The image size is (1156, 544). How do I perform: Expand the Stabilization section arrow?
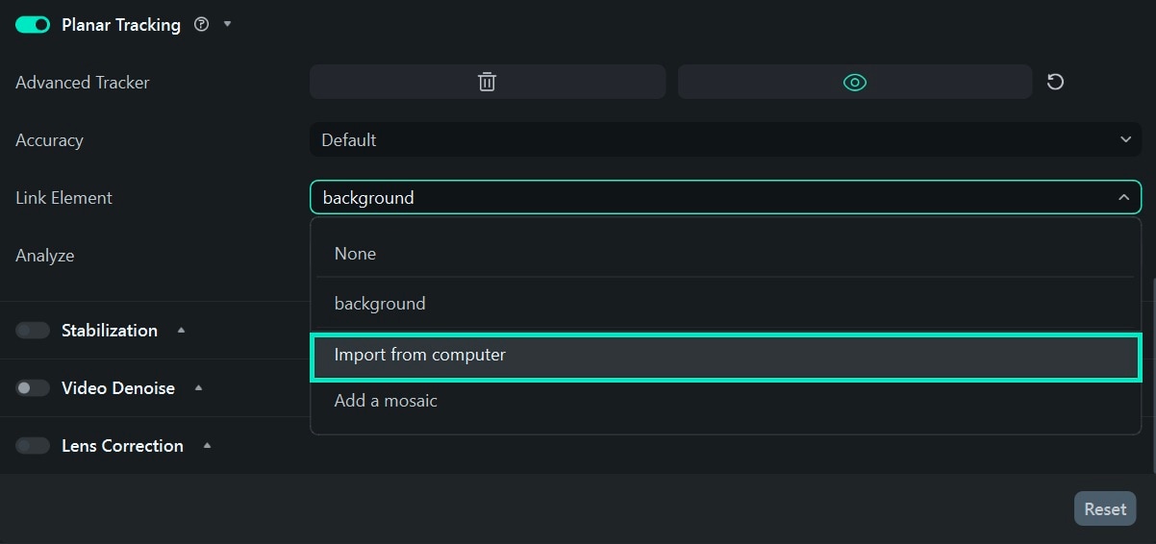click(x=181, y=331)
